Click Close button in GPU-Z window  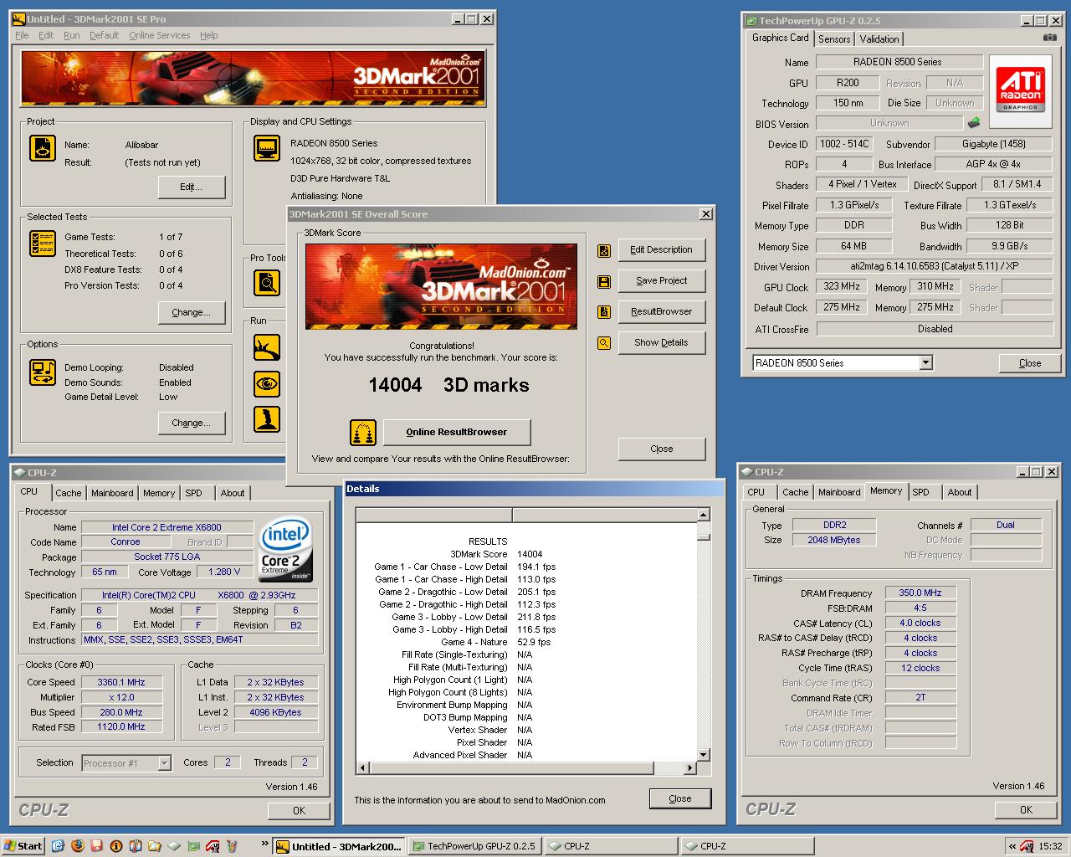coord(1030,363)
